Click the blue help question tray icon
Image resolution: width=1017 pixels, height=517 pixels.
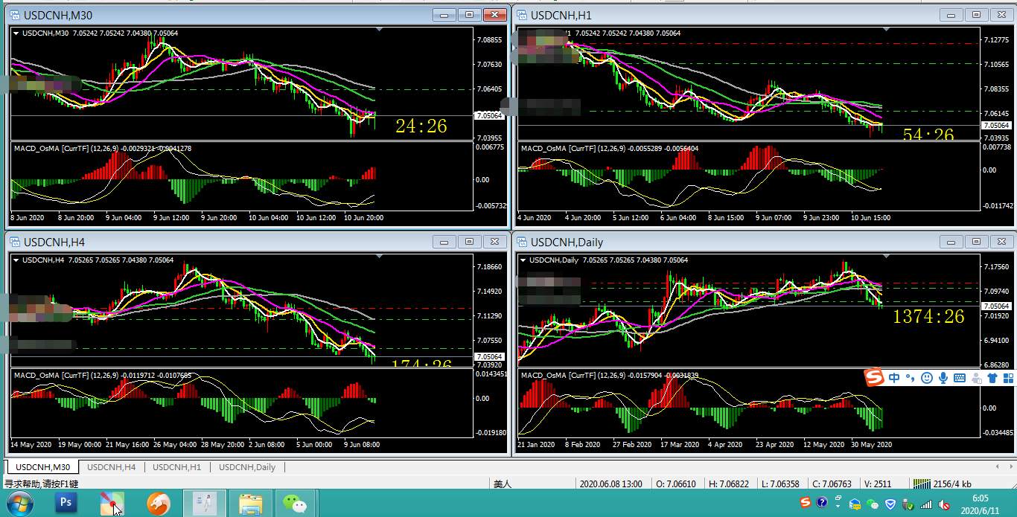(821, 504)
